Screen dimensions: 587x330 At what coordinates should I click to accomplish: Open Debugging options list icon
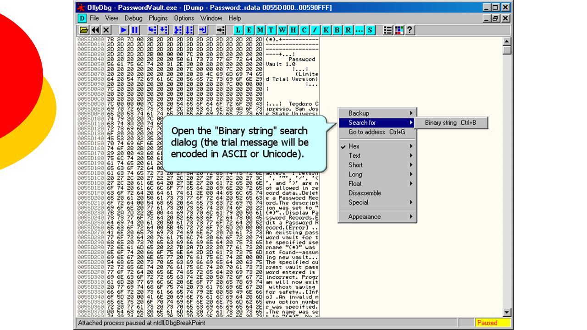click(388, 30)
